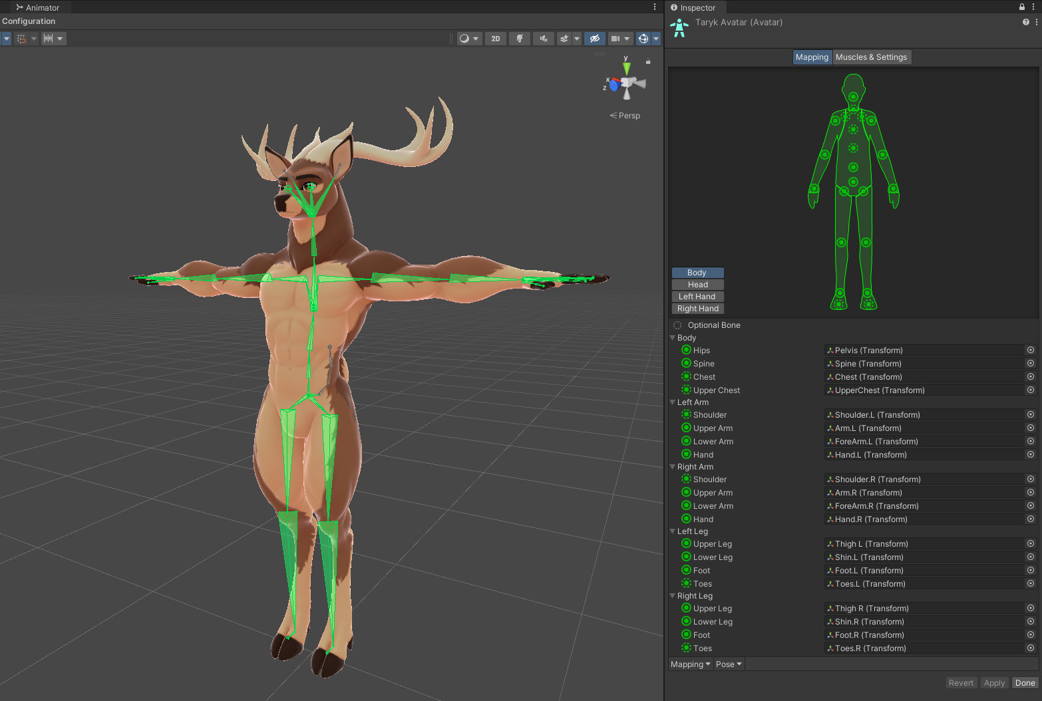Click the scene camera settings icon
Image resolution: width=1042 pixels, height=701 pixels.
615,39
